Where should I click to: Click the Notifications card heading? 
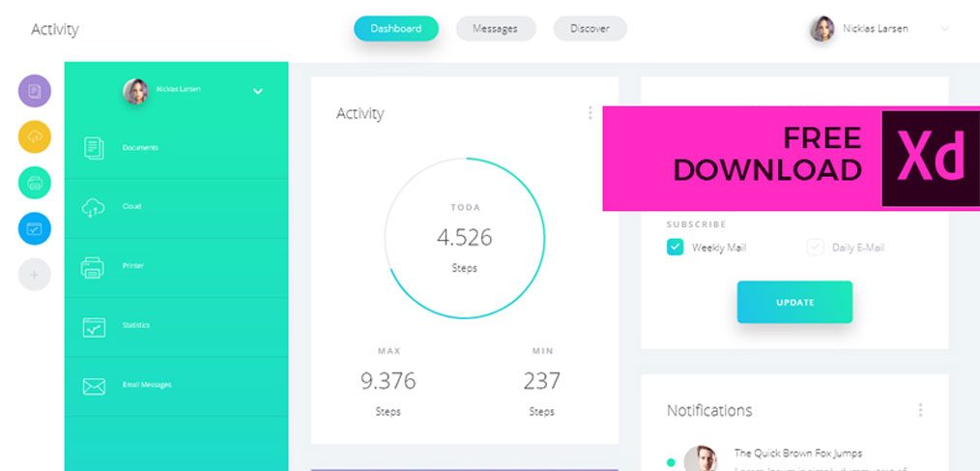tap(709, 410)
